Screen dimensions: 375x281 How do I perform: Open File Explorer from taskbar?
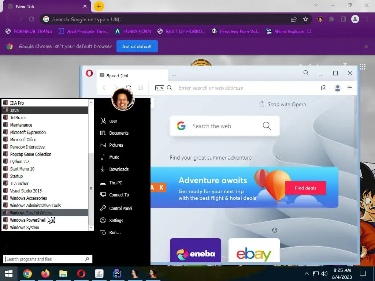(x=63, y=274)
